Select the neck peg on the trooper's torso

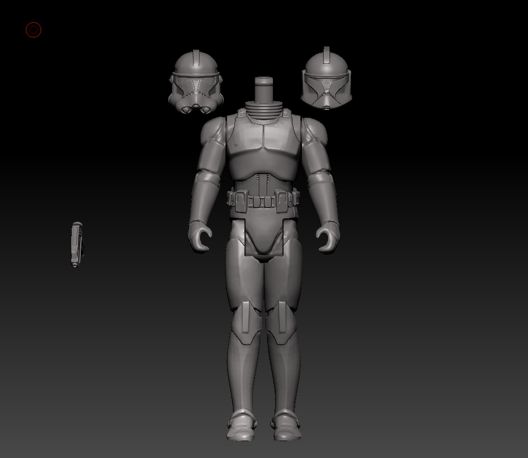(263, 90)
